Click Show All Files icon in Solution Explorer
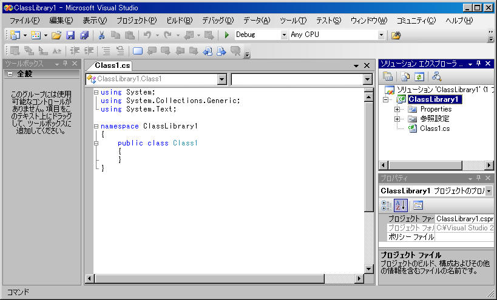497x300 pixels. pyautogui.click(x=405, y=76)
